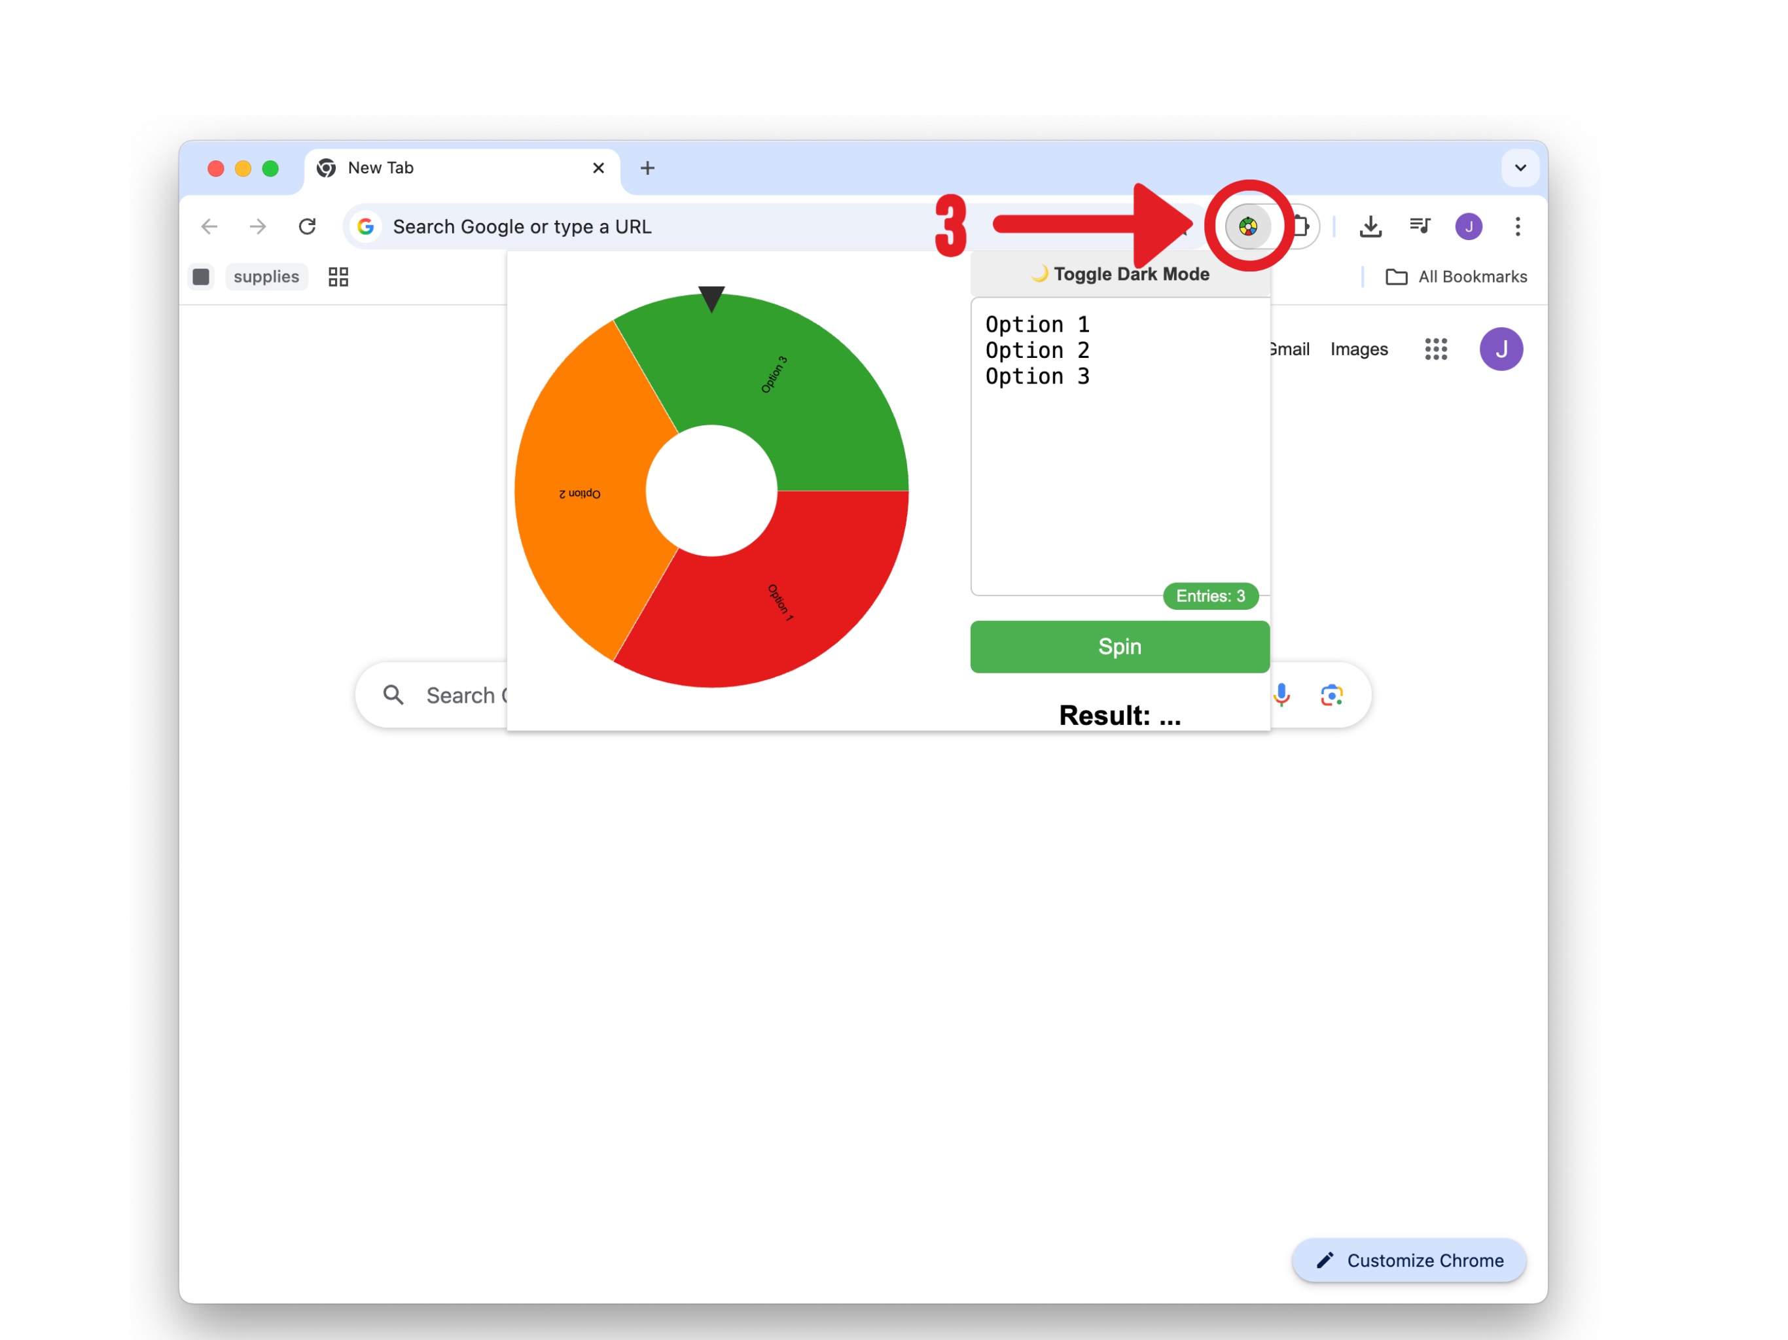
Task: Open the supplies bookmark
Action: [x=266, y=276]
